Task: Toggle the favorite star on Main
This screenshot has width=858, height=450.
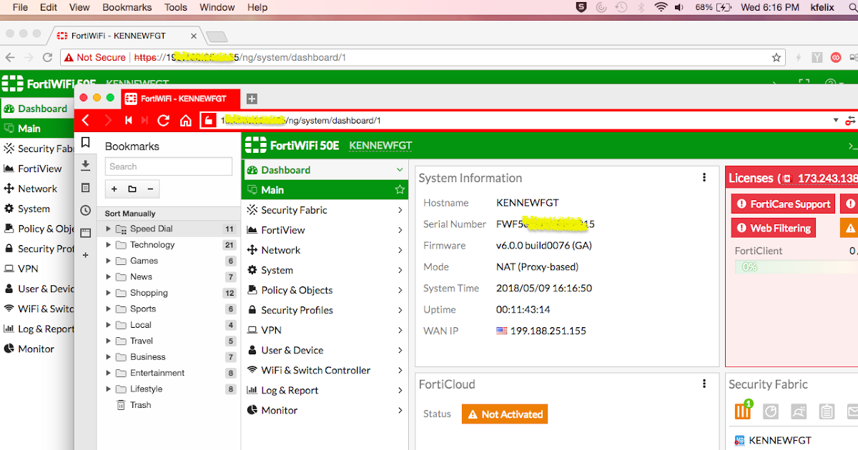Action: pyautogui.click(x=400, y=190)
